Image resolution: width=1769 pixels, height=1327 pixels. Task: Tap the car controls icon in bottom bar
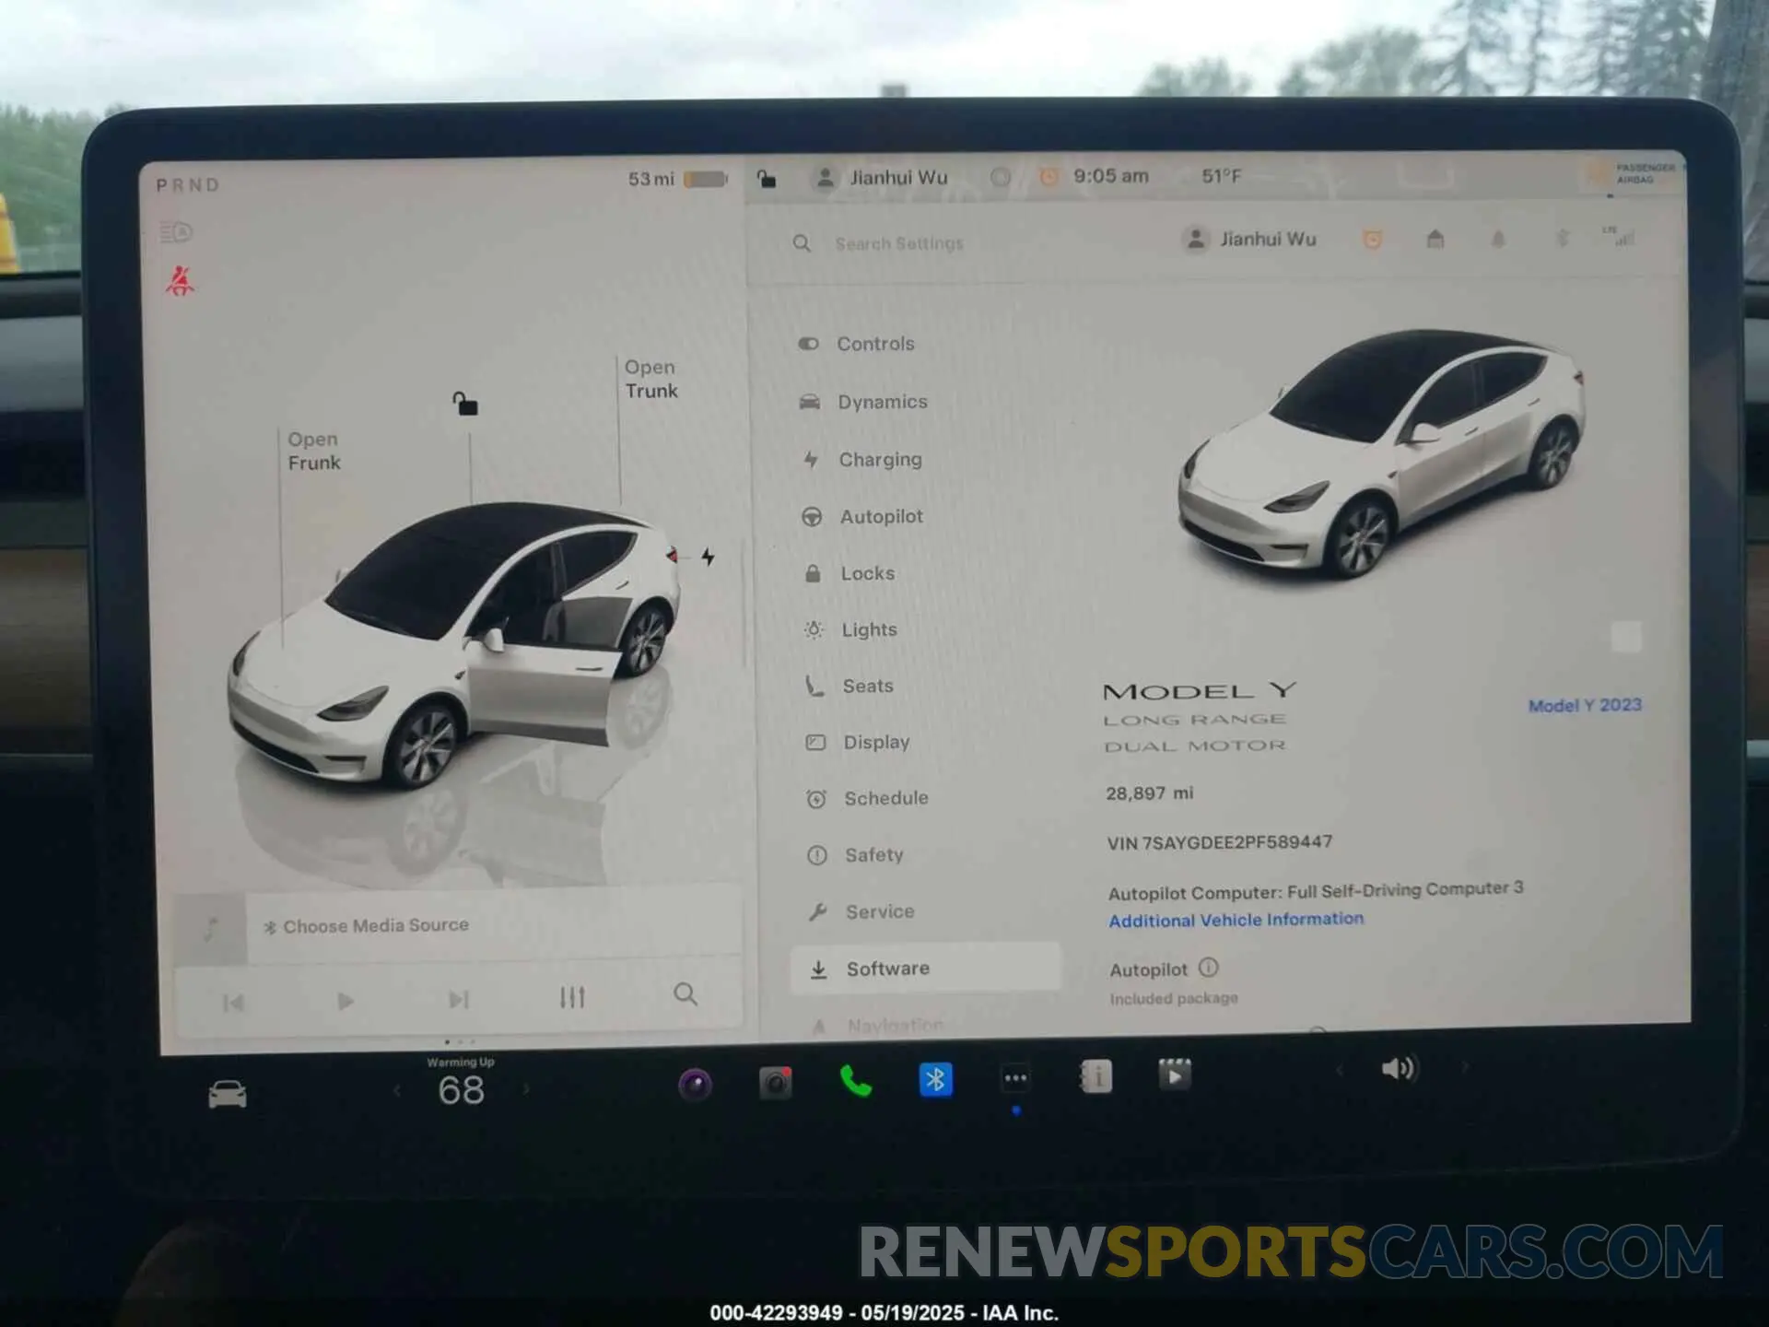227,1094
